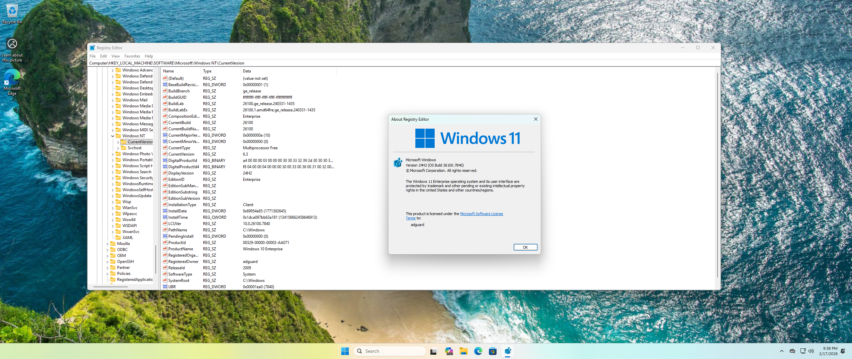Viewport: 852px width, 359px height.
Task: Open the Favorites menu
Action: 132,56
